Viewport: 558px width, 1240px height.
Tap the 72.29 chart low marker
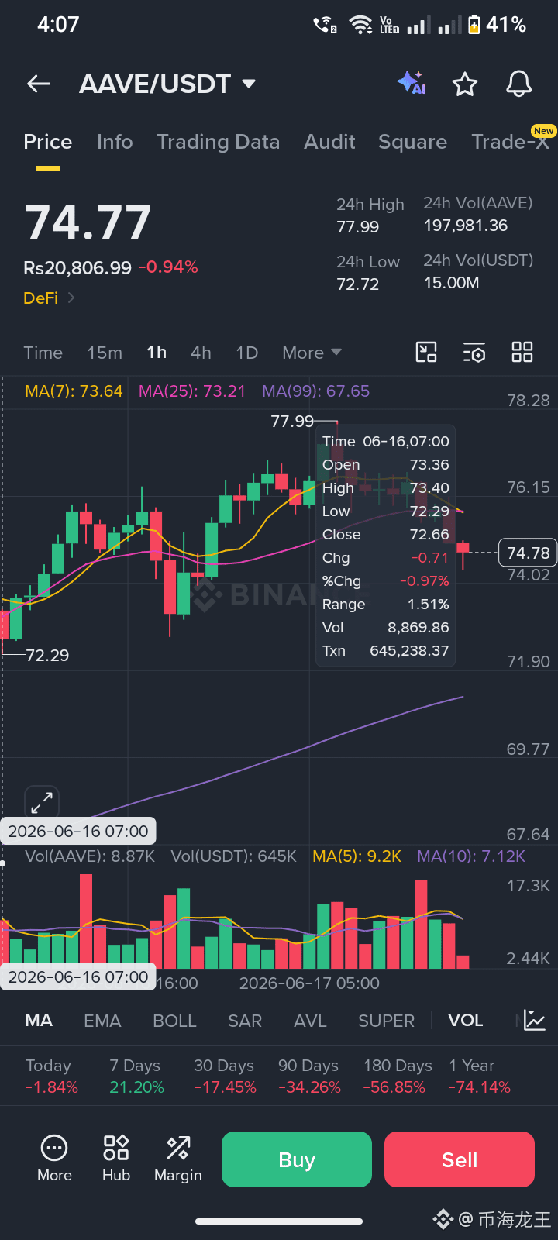click(47, 656)
